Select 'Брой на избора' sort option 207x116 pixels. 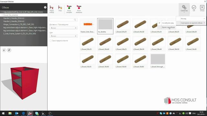click(x=167, y=27)
